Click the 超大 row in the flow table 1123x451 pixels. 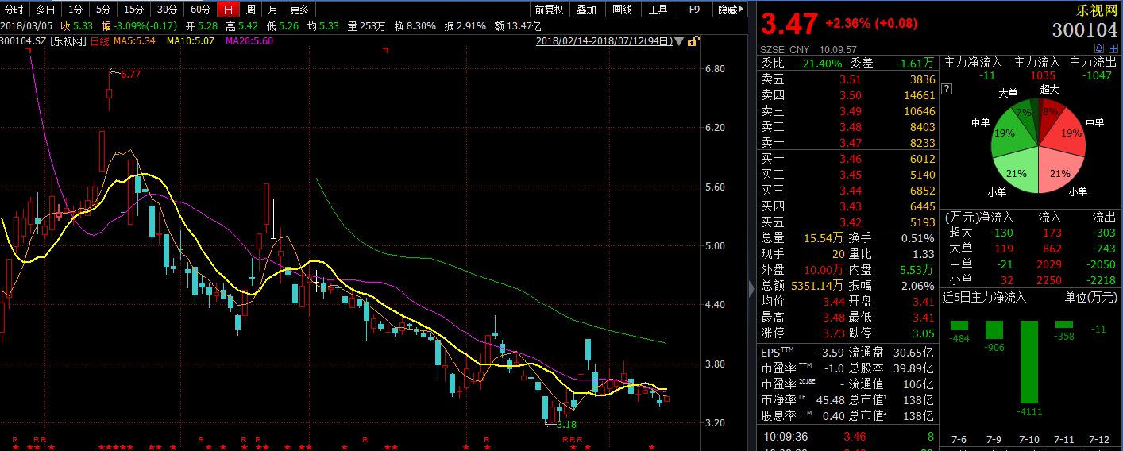pyautogui.click(x=1032, y=233)
